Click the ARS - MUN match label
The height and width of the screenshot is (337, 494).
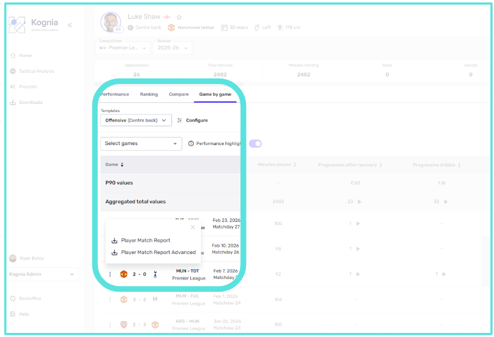[187, 321]
